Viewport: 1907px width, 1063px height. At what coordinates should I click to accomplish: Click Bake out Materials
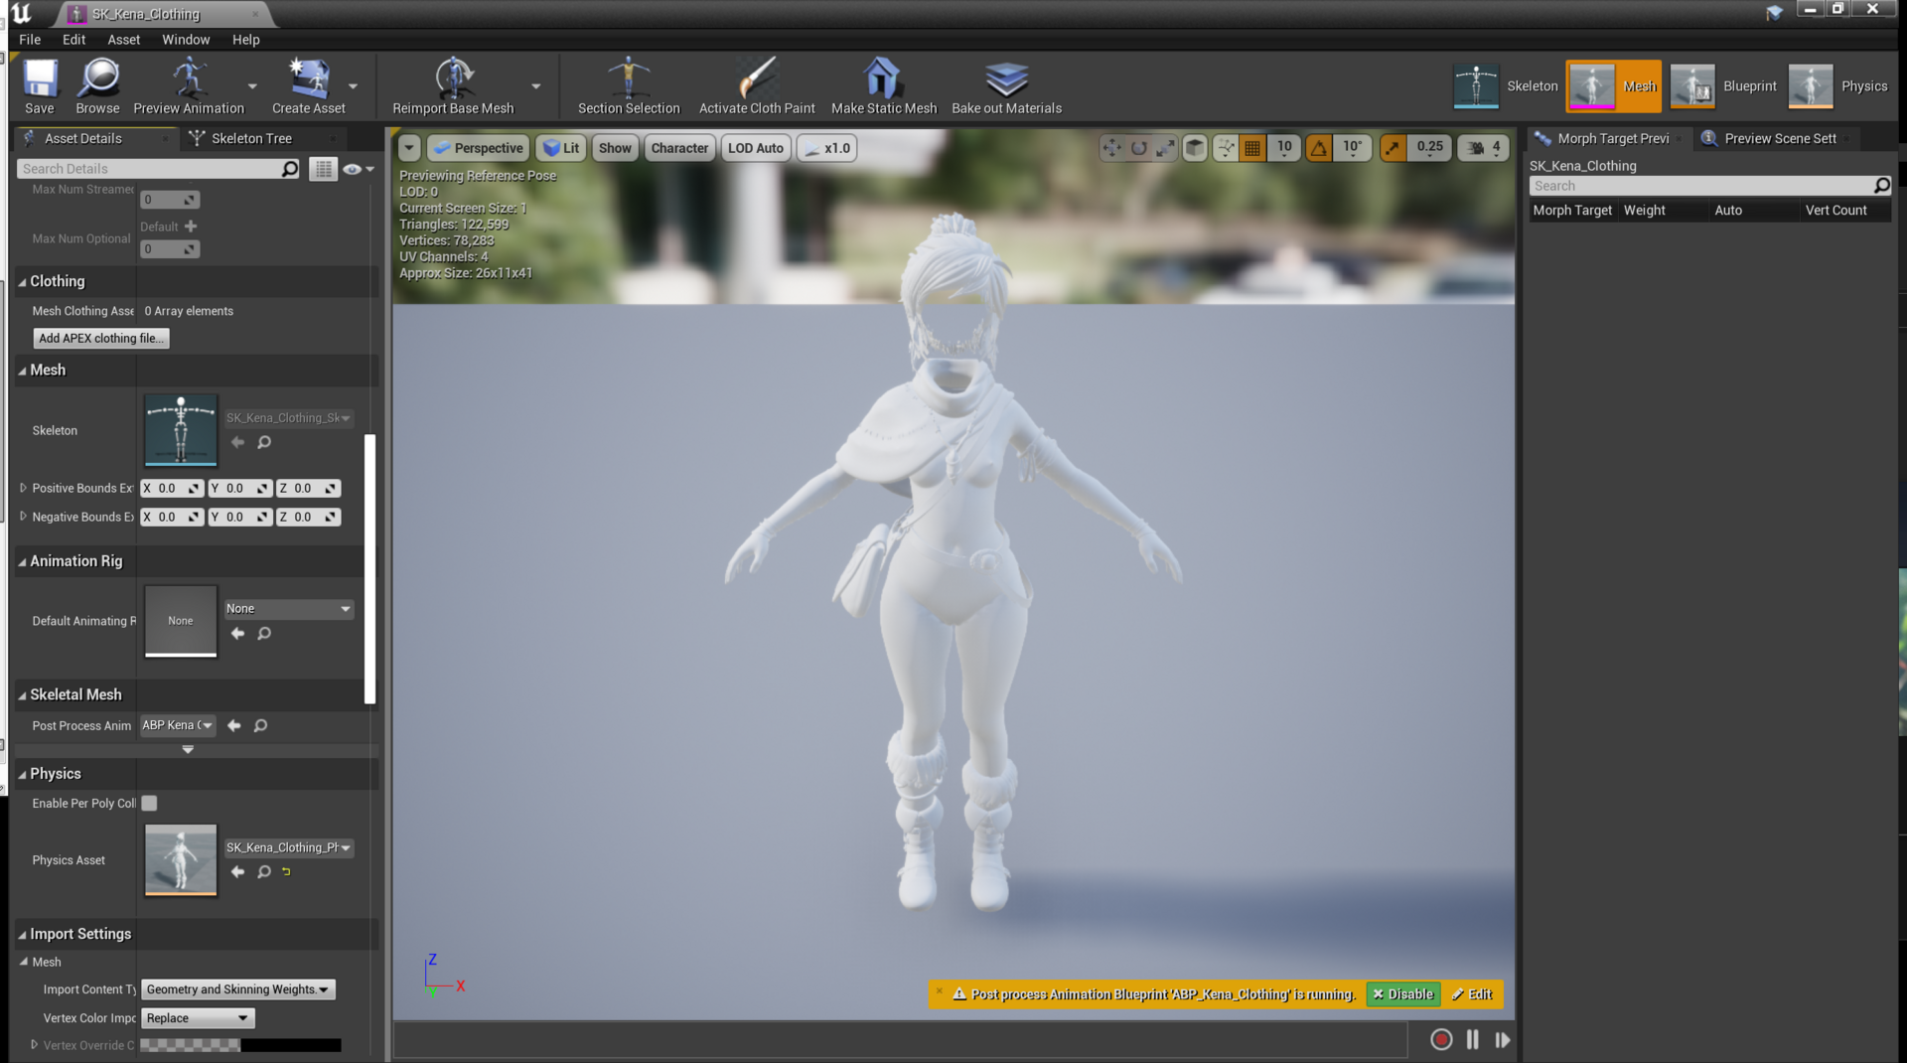(x=1006, y=86)
